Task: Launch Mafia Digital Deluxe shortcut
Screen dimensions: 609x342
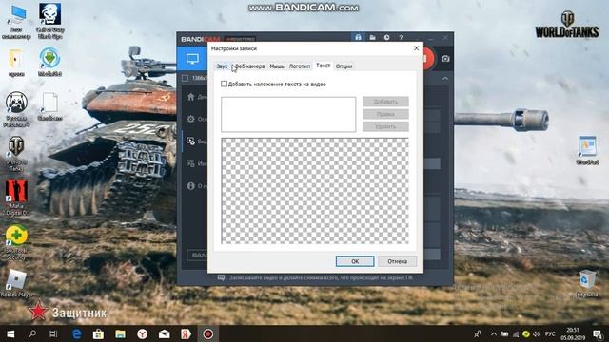Action: pos(16,198)
